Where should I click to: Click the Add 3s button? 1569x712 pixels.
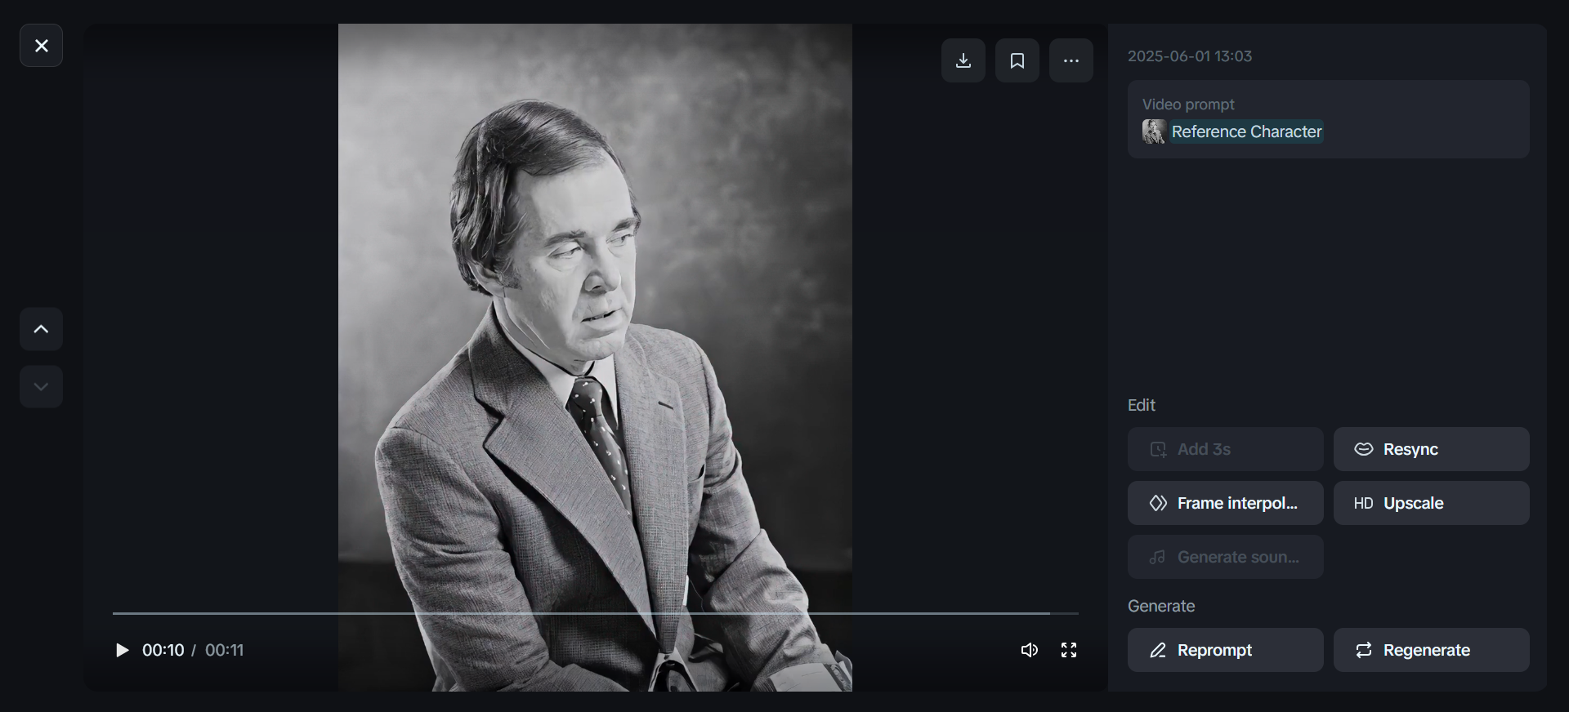[x=1226, y=449]
